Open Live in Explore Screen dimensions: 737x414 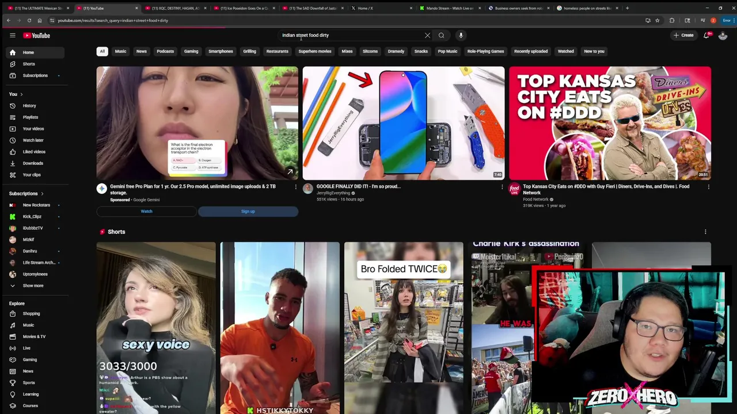tap(35, 348)
